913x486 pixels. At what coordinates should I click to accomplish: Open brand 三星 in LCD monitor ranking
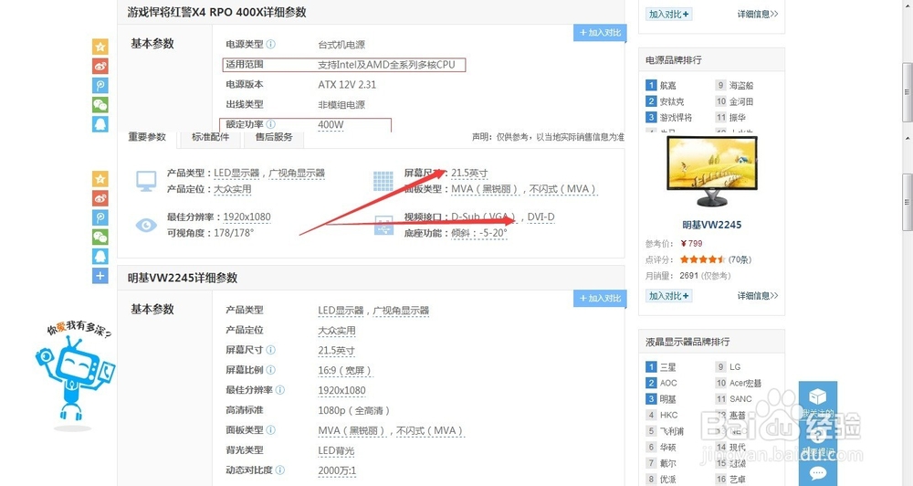(x=668, y=367)
